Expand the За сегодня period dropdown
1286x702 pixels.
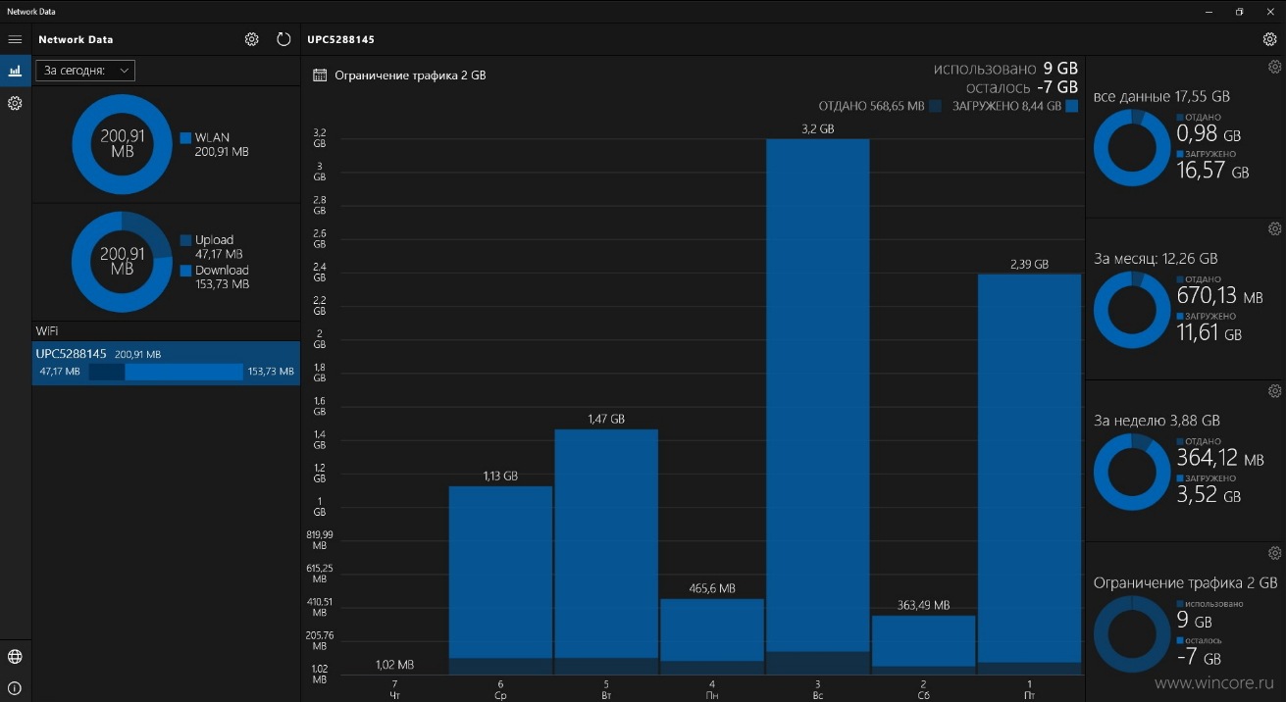click(85, 71)
